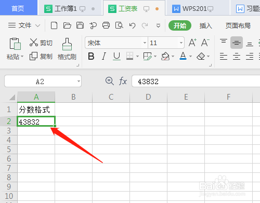The height and width of the screenshot is (203, 260).
Task: Select cell A1 containing 分数格式
Action: 36,110
